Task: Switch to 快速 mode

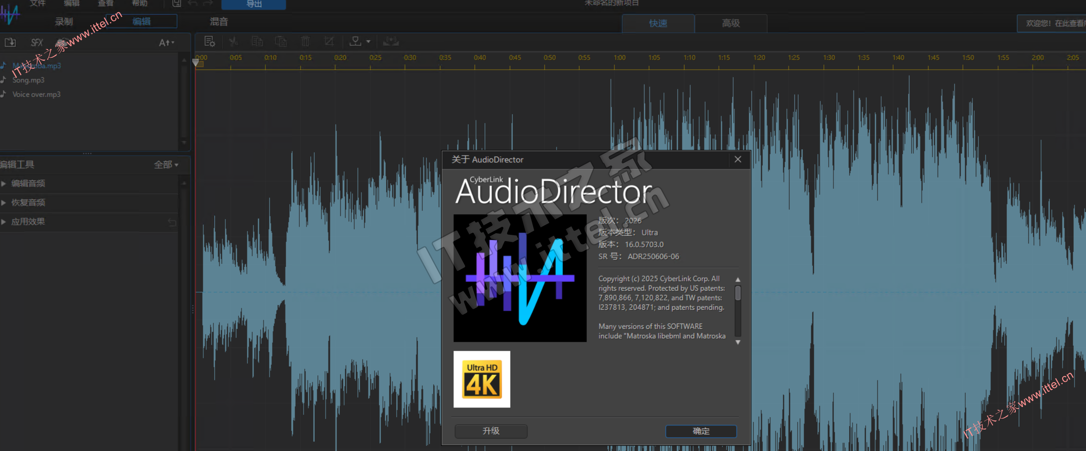Action: [658, 23]
